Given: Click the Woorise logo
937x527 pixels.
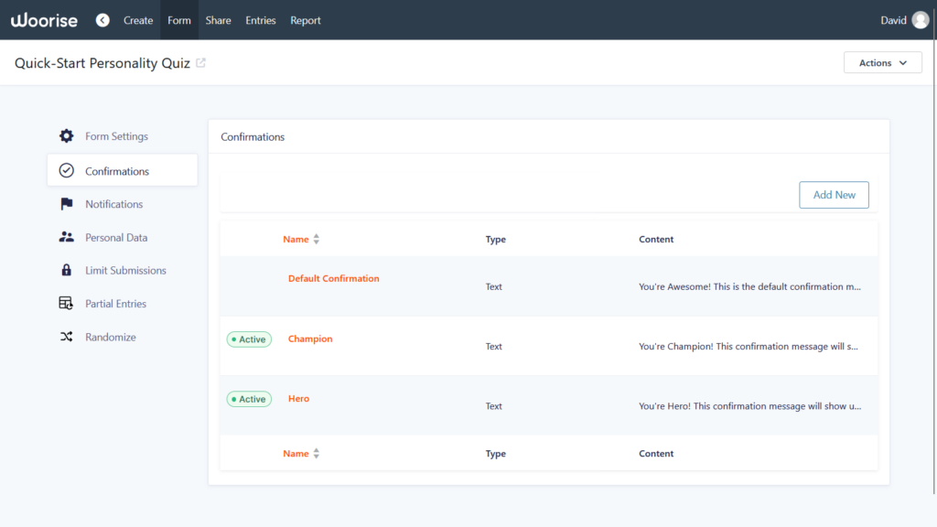Looking at the screenshot, I should (44, 20).
